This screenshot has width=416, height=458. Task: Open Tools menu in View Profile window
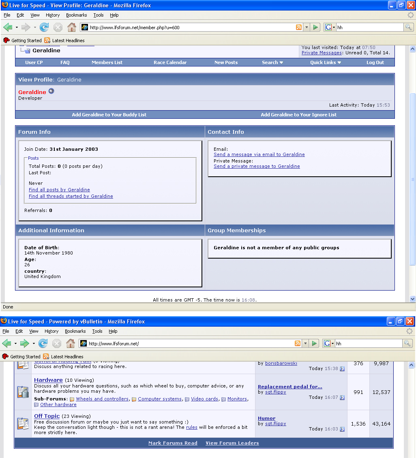click(x=99, y=15)
